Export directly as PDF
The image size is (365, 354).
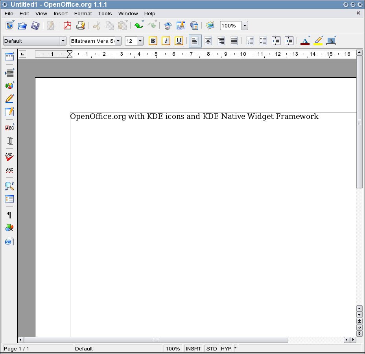[68, 26]
